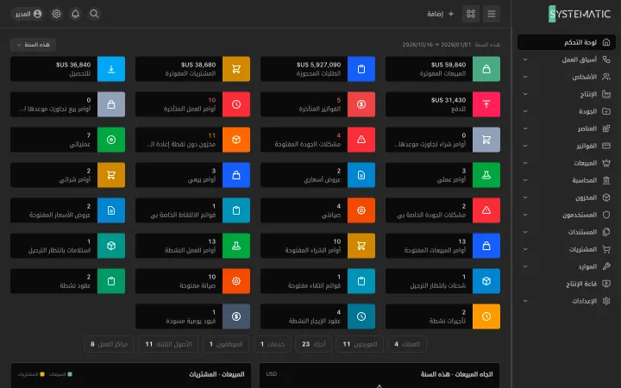Image resolution: width=621 pixels, height=388 pixels.
Task: Click the orange clock icon of تأجيرات نشطة
Action: 486,316
